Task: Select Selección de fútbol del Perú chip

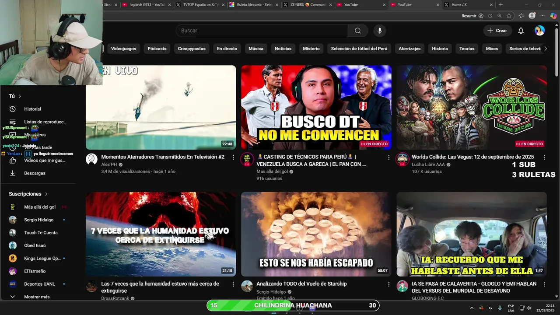Action: pyautogui.click(x=359, y=49)
